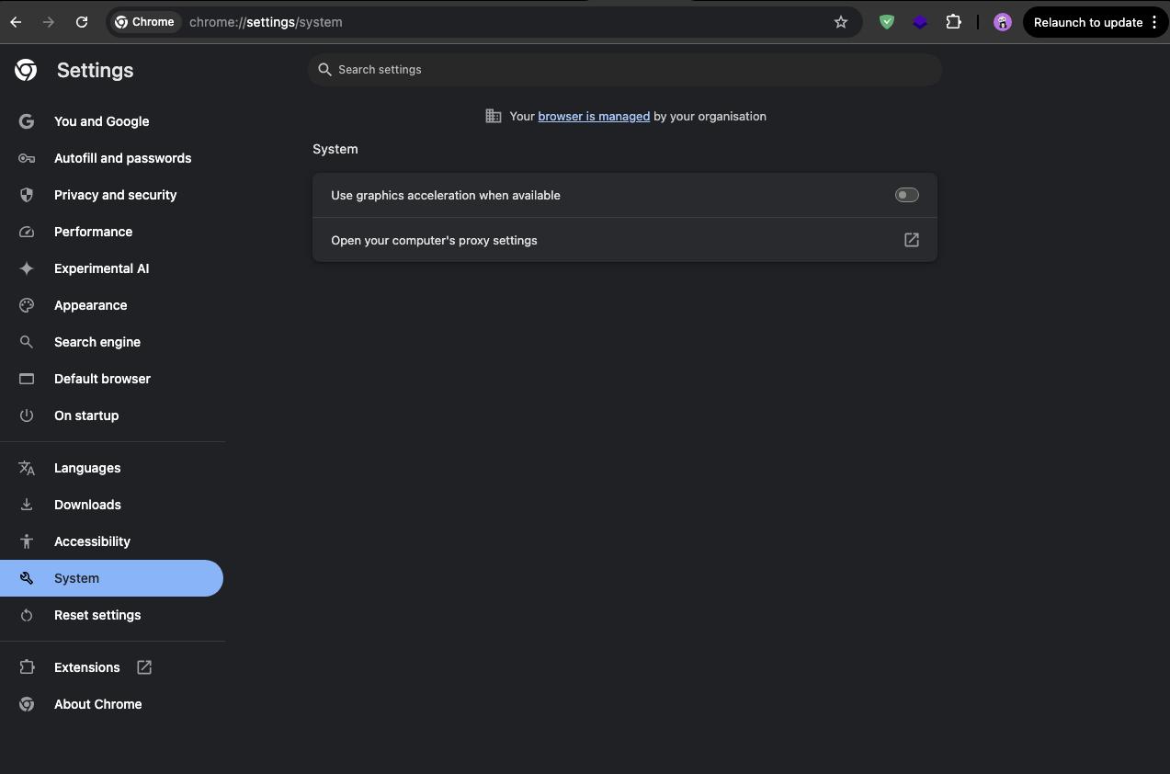The width and height of the screenshot is (1170, 774).
Task: Click the green shield extension icon
Action: click(886, 21)
